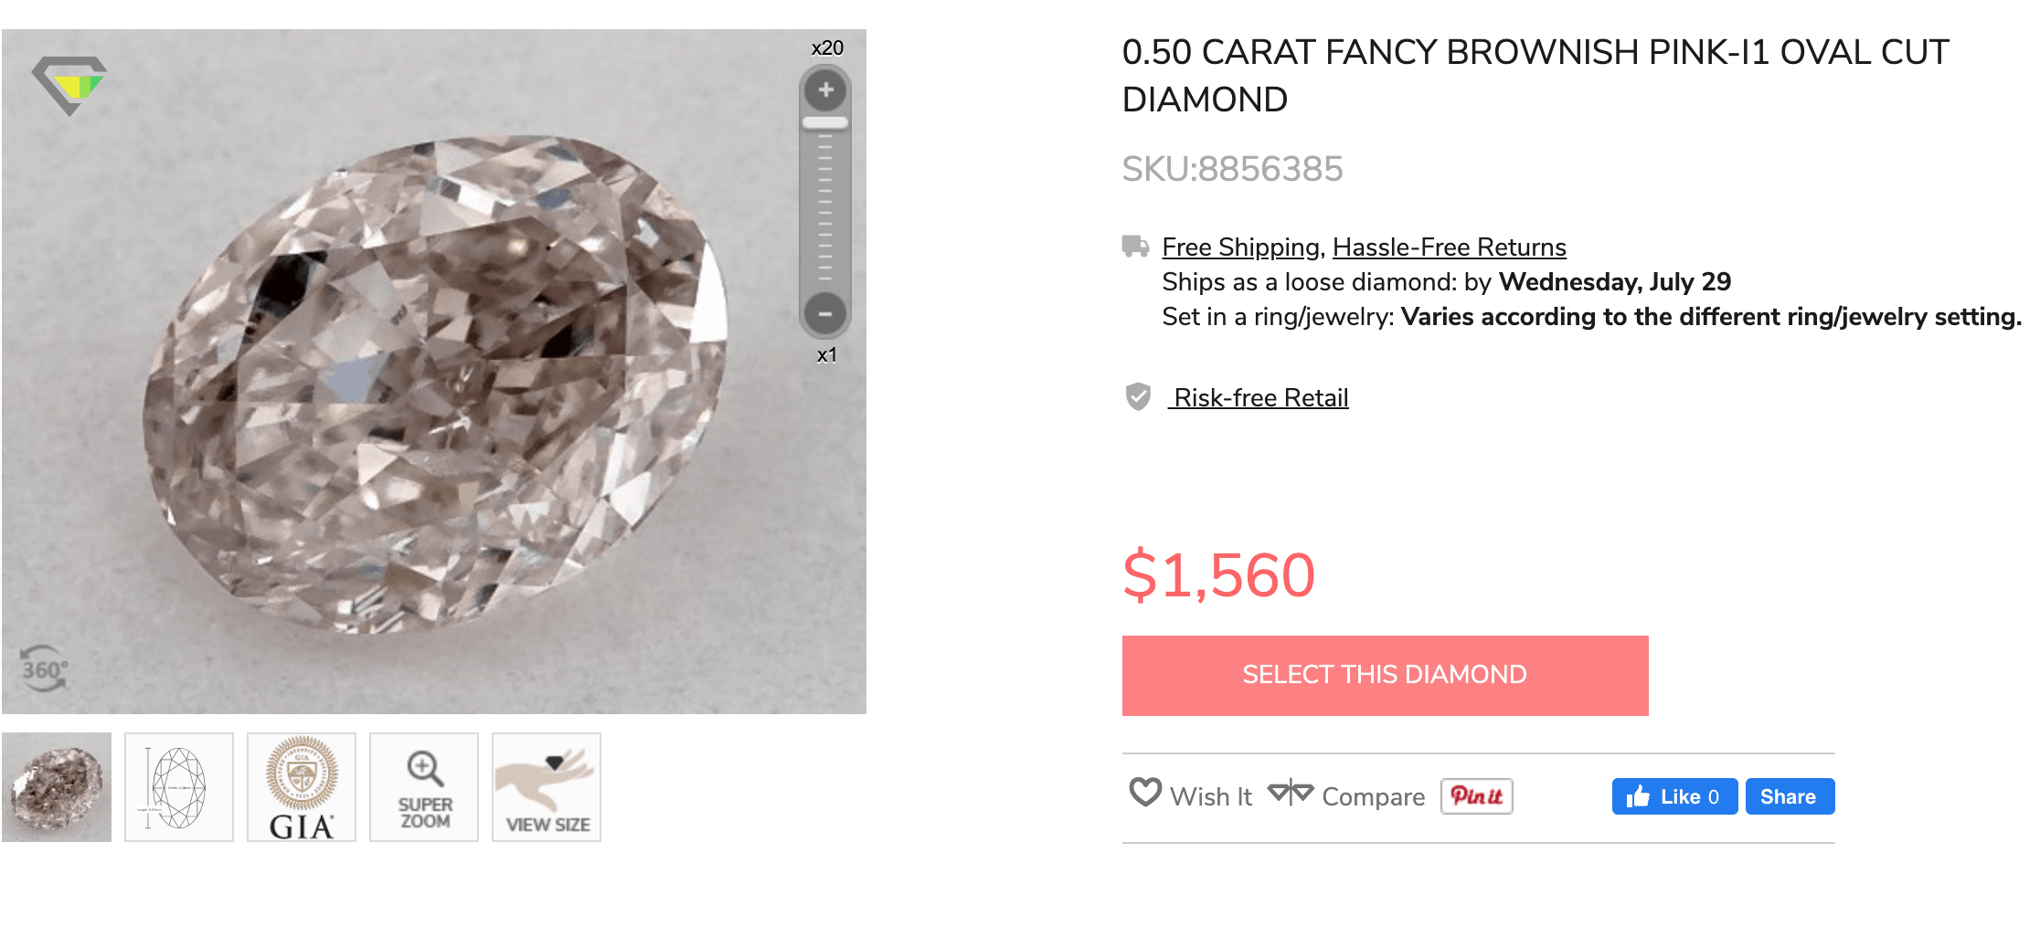This screenshot has width=2040, height=937.
Task: Click the Risk-free Retail shield icon
Action: pyautogui.click(x=1138, y=396)
